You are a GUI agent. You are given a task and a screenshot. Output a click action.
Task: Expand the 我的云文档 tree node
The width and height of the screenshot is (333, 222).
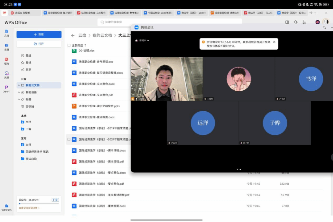(x=19, y=85)
